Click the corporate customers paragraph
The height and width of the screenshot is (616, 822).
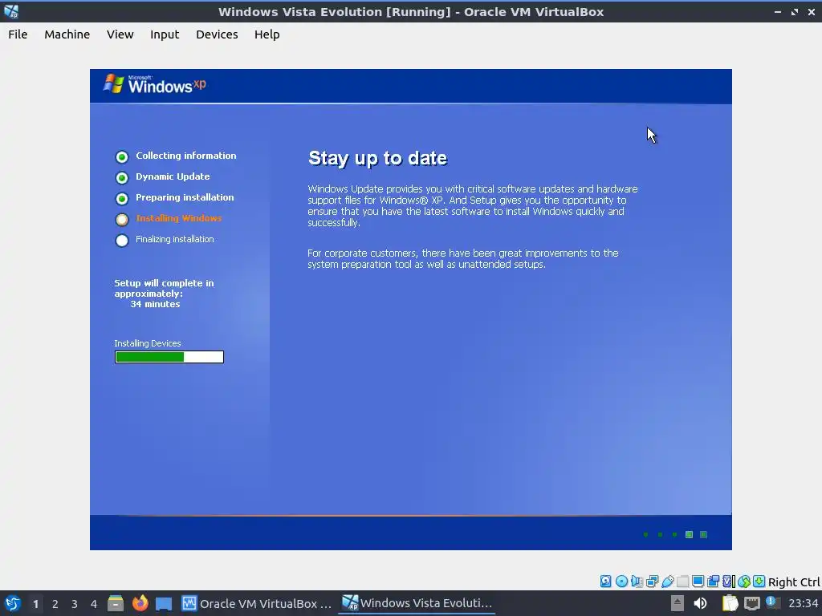[463, 259]
